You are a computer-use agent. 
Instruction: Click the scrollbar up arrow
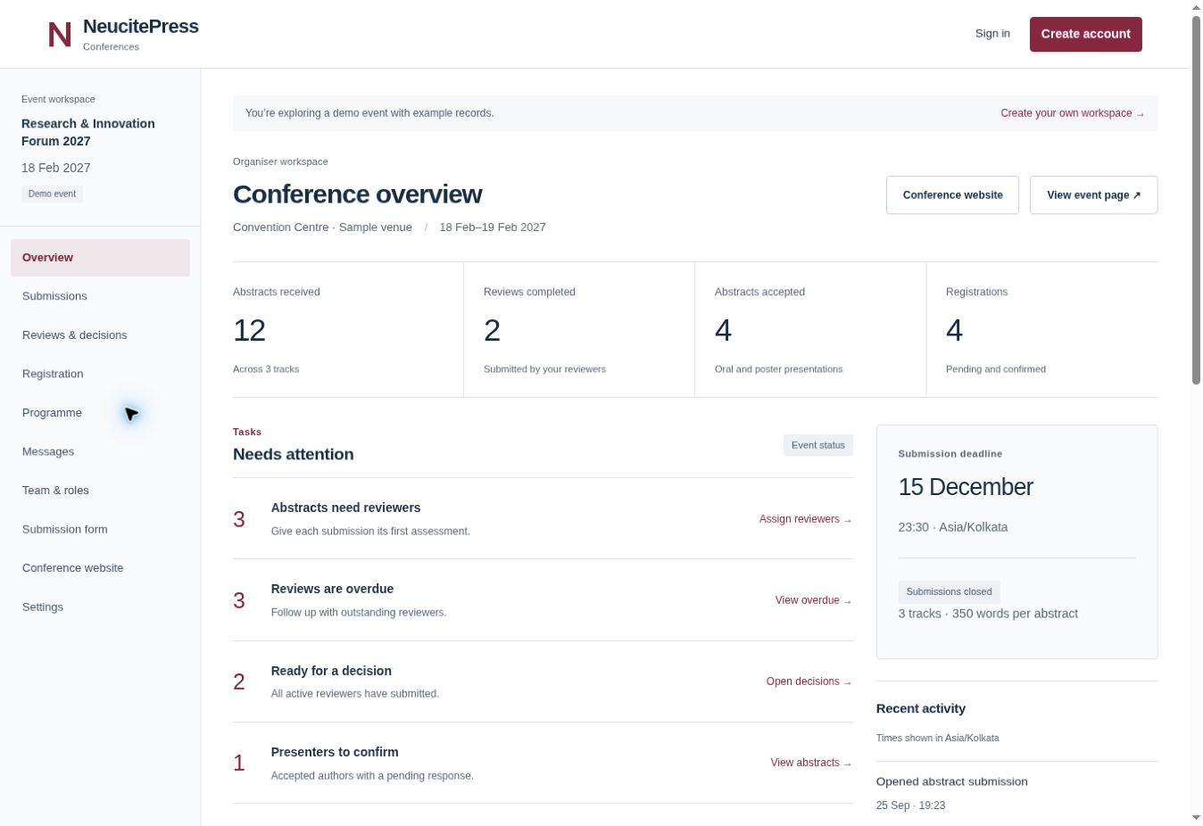pos(1196,8)
